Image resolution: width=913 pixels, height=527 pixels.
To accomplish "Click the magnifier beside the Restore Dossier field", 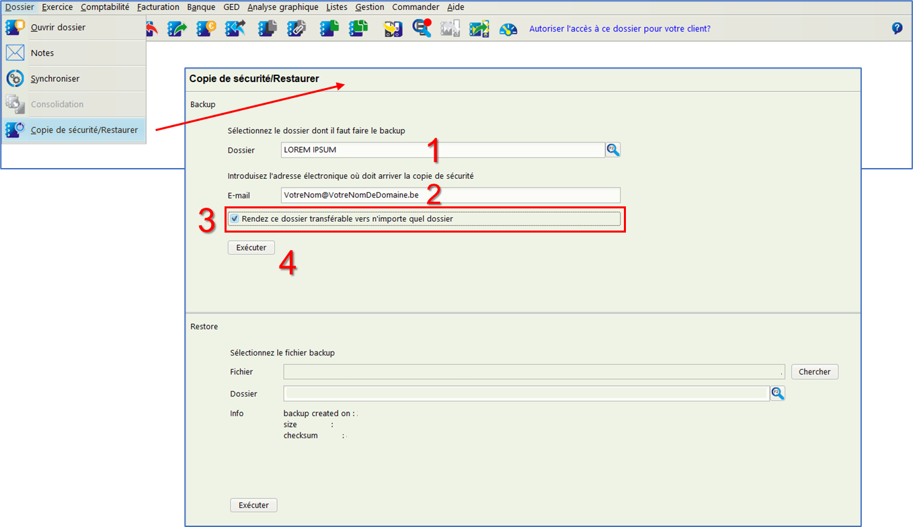I will pyautogui.click(x=778, y=393).
